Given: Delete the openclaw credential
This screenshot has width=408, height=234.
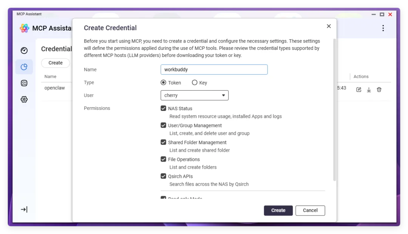Looking at the screenshot, I should coord(379,90).
